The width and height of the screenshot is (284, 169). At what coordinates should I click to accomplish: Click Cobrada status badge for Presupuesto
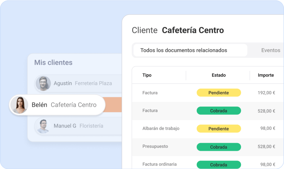coord(219,147)
